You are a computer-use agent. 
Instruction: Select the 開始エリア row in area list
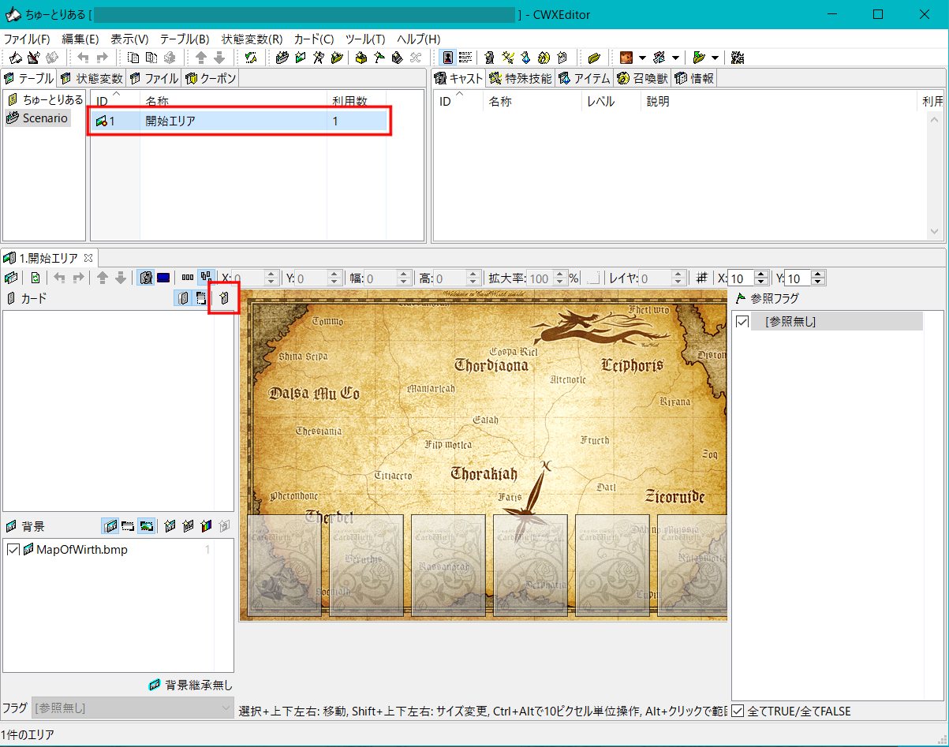pos(240,121)
